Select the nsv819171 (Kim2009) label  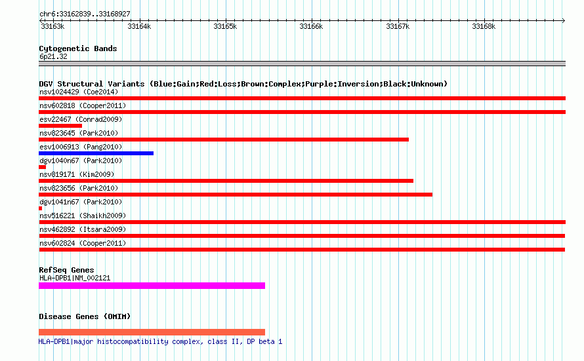click(x=77, y=174)
